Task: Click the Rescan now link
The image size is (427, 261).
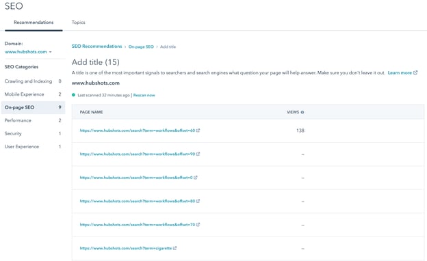Action: coord(144,95)
